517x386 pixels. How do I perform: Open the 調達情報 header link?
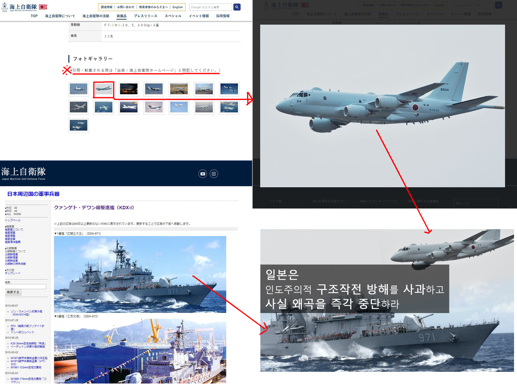coord(106,7)
